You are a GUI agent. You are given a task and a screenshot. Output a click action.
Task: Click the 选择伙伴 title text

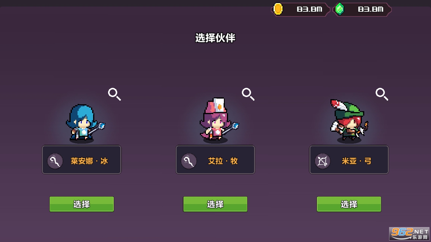[215, 38]
